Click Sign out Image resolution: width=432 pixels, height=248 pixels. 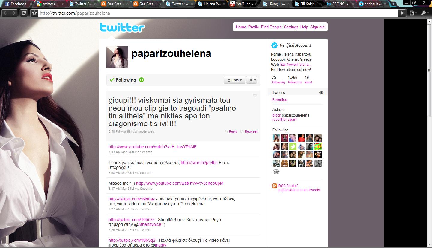(317, 27)
